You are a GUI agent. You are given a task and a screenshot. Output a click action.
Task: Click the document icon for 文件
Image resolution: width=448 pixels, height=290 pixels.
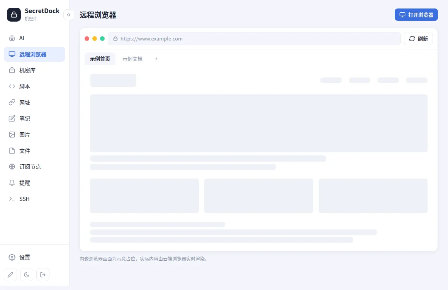[12, 151]
